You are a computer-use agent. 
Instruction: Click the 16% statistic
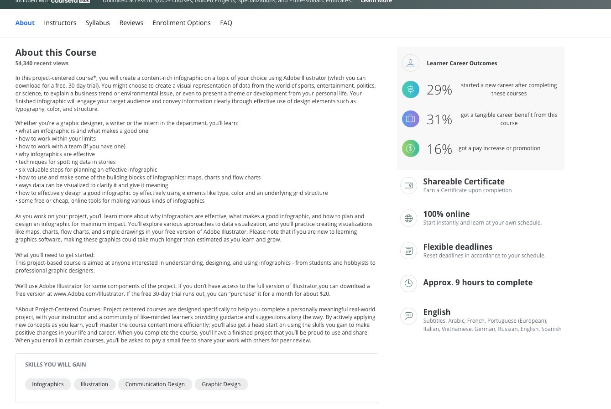click(x=439, y=149)
